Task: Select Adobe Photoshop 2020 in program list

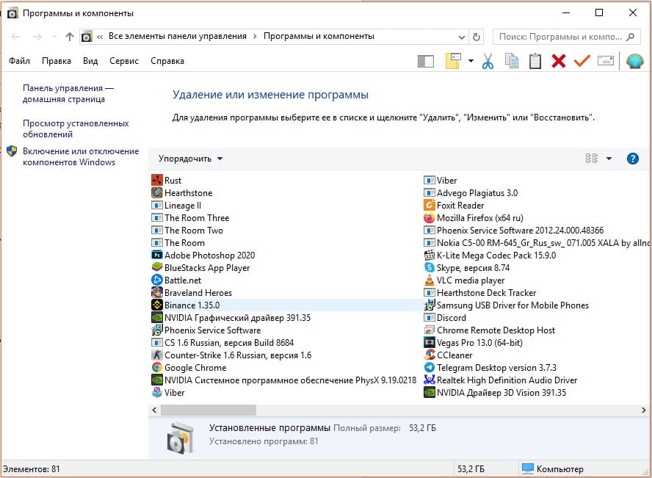Action: tap(209, 256)
